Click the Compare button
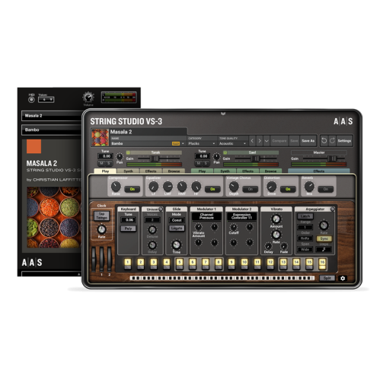 (279, 141)
